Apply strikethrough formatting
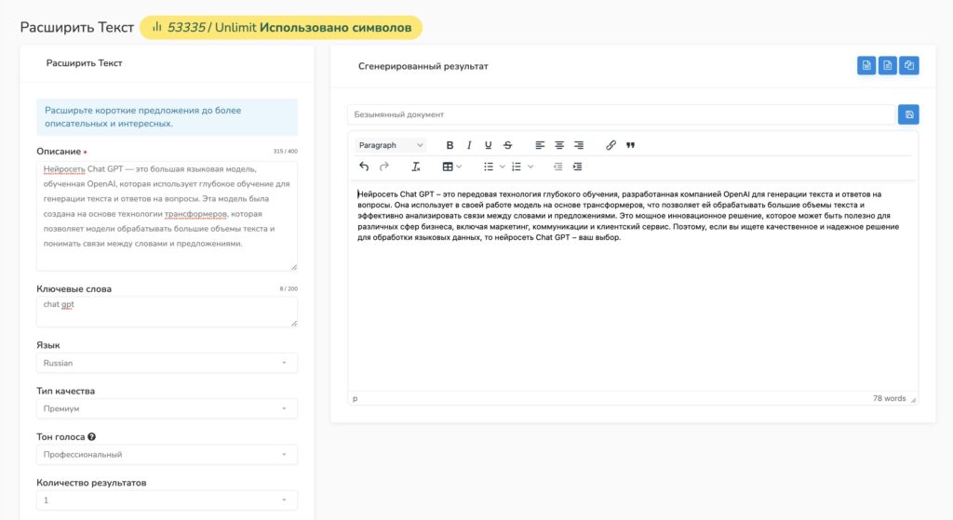Image resolution: width=953 pixels, height=520 pixels. (x=507, y=145)
